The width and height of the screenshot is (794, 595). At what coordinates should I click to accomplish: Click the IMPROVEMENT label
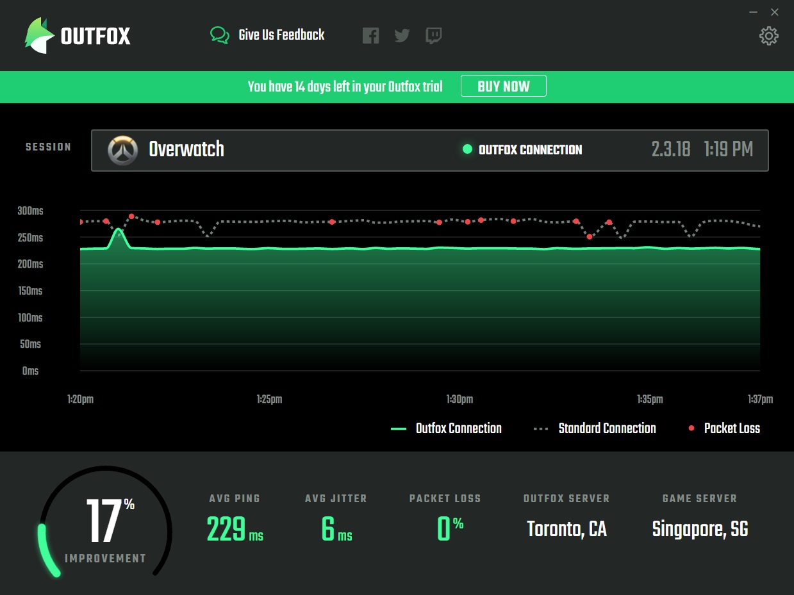106,558
